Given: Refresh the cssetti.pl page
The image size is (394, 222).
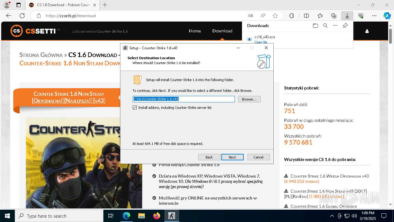Looking at the screenshot, I should 22,16.
